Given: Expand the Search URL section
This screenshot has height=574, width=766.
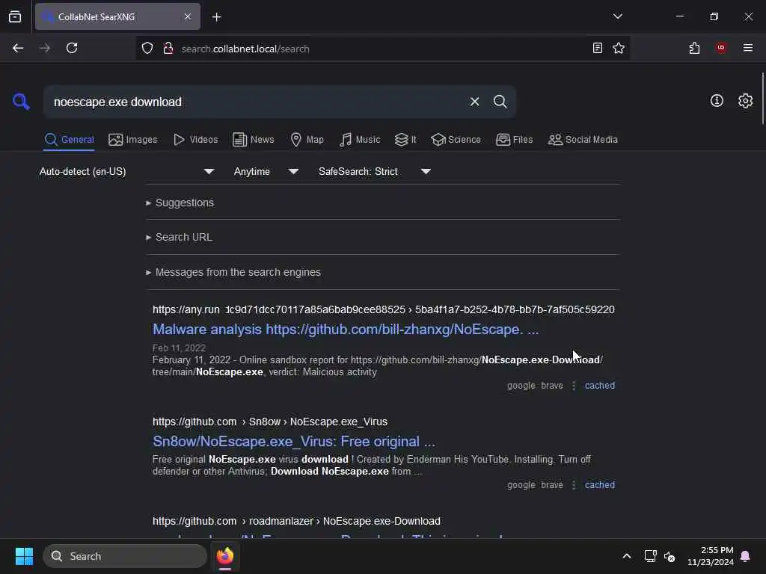Looking at the screenshot, I should pos(179,237).
